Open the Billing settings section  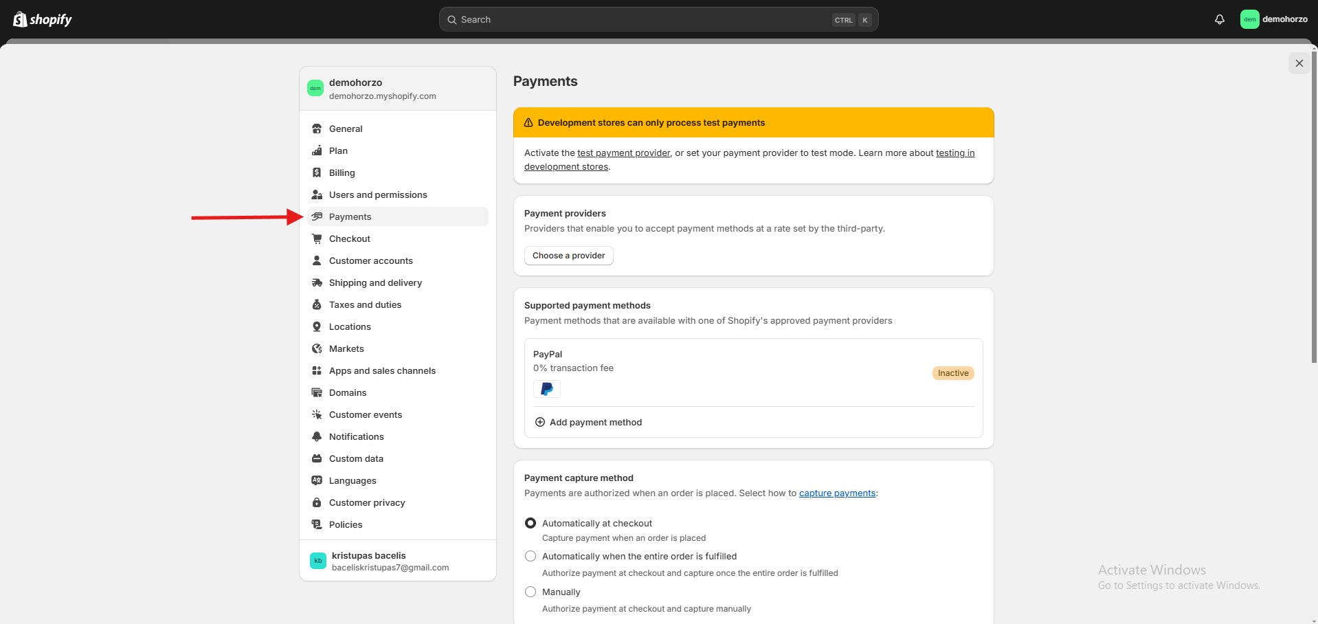coord(342,172)
